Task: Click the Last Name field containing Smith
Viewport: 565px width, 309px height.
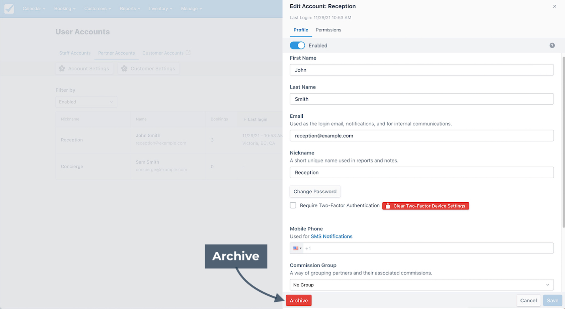Action: [422, 99]
